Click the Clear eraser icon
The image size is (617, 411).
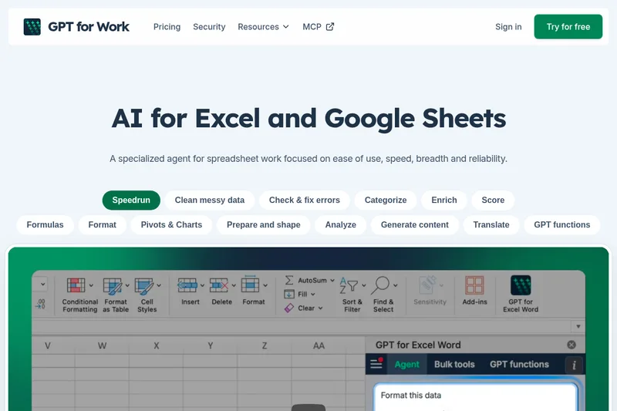(289, 308)
